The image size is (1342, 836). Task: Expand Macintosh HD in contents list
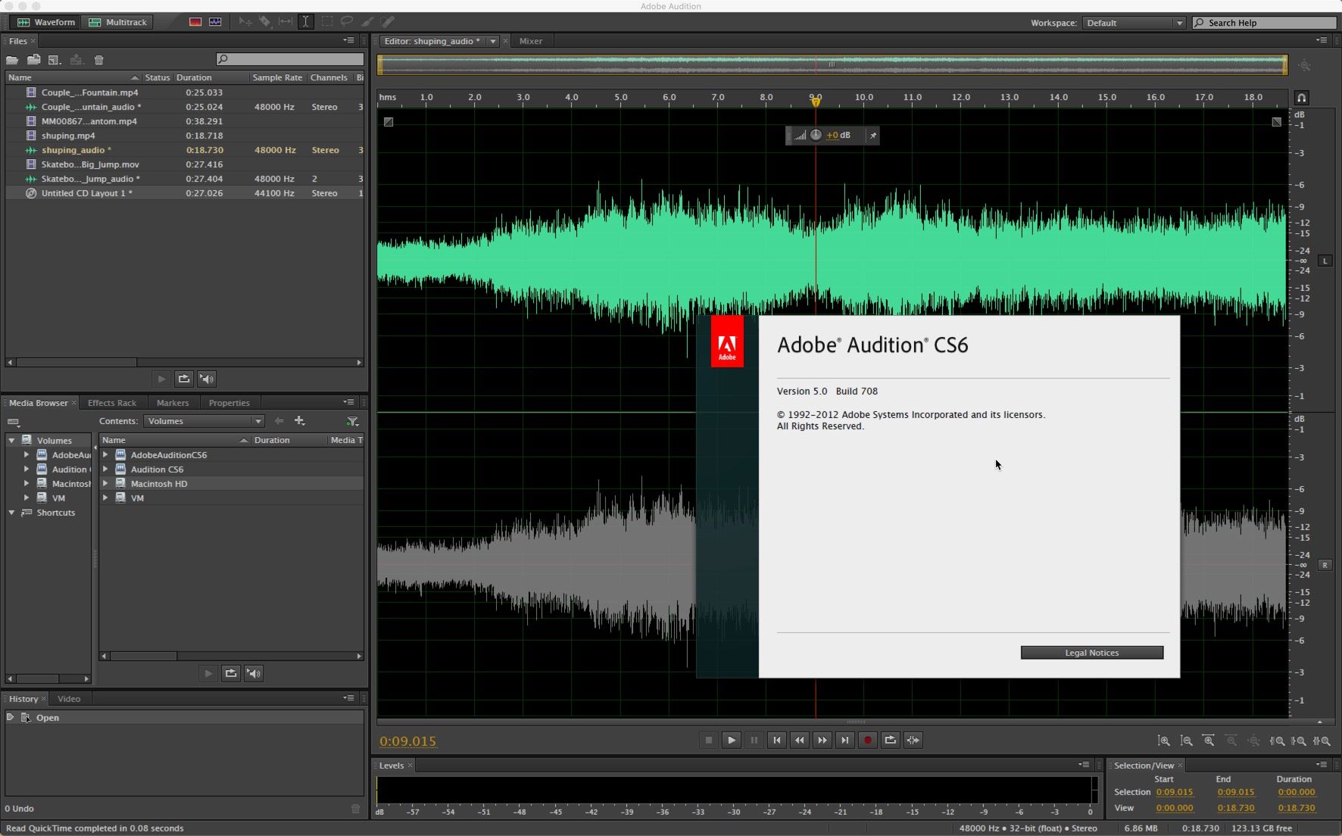[105, 483]
